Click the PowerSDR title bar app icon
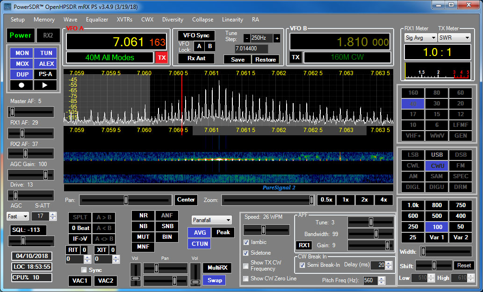The width and height of the screenshot is (483, 292). (7, 6)
